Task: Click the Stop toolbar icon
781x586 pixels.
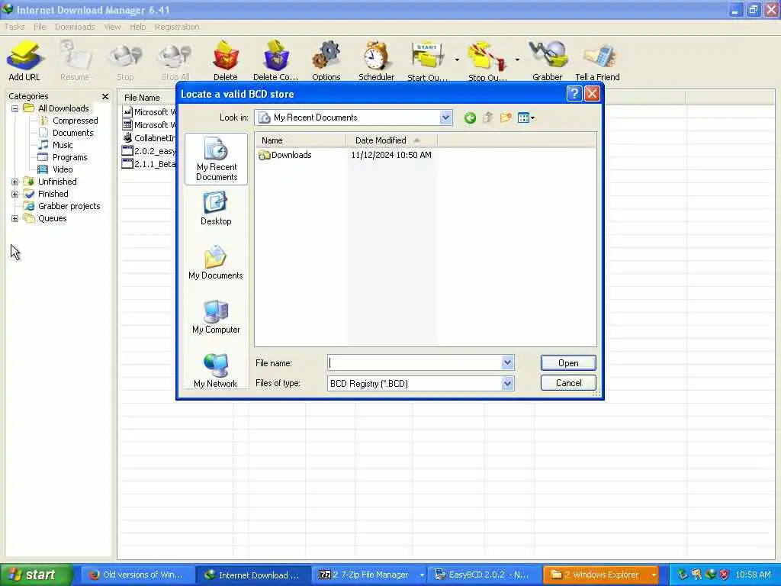Action: 125,61
